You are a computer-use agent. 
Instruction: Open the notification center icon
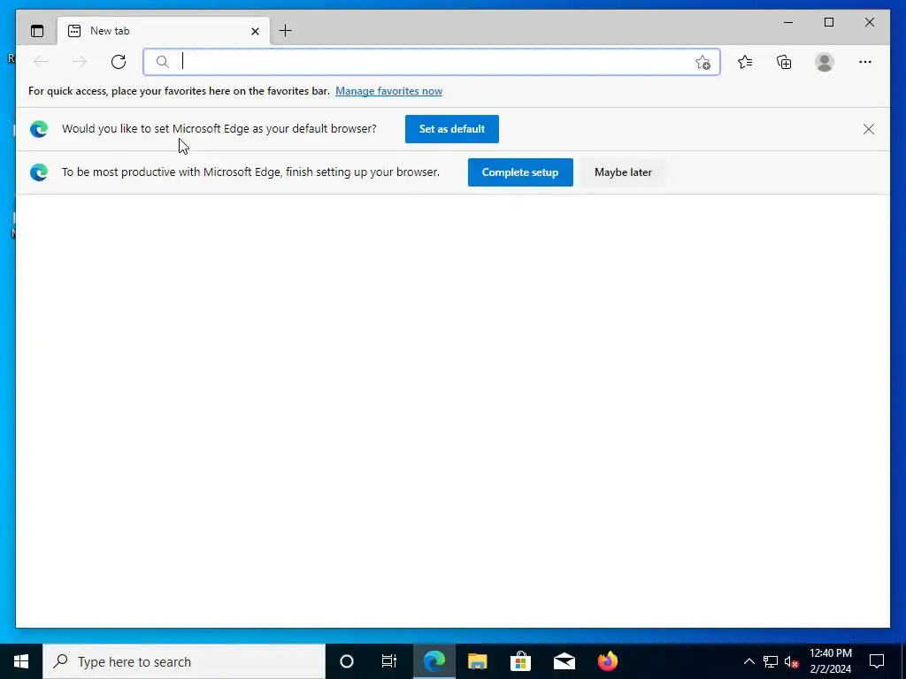(877, 661)
